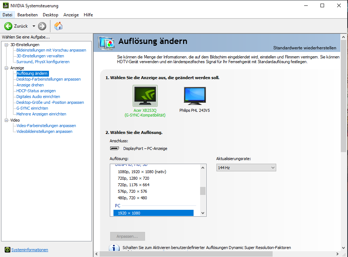Viewport: 348px width, 257px height.
Task: Select resolution 576p, 720 × 576
Action: pyautogui.click(x=132, y=191)
